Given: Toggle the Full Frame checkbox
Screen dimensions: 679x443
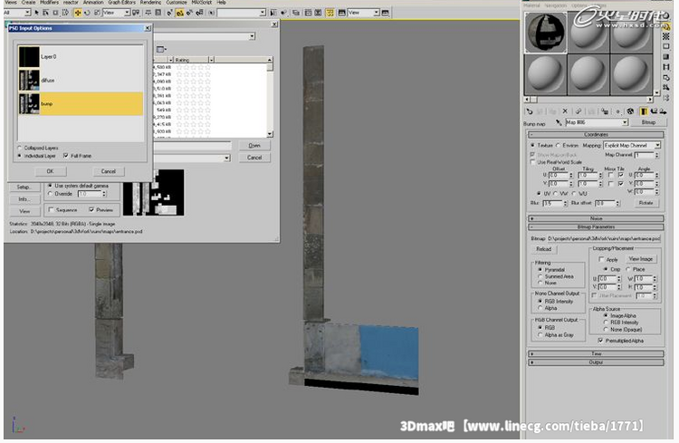Looking at the screenshot, I should tap(66, 156).
